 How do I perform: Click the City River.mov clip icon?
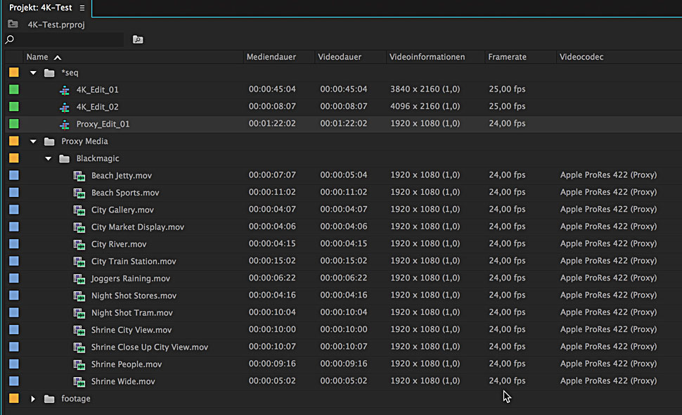tap(79, 244)
